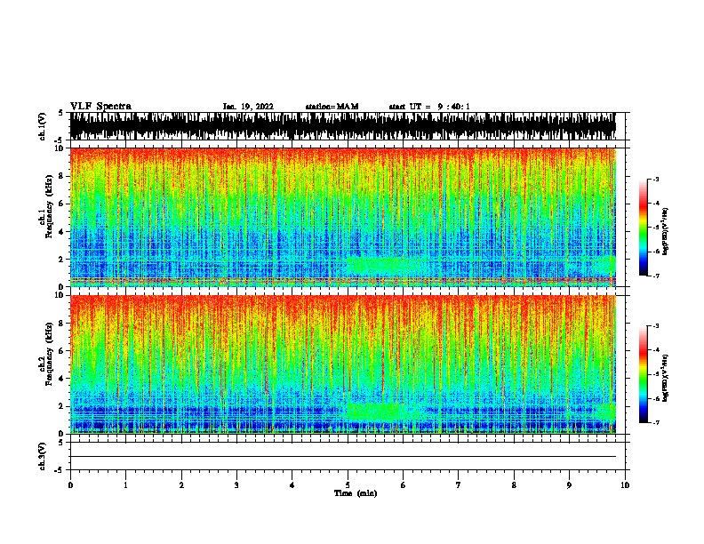Click the "ch.3(V)" axis label
Image resolution: width=704 pixels, height=544 pixels.
point(43,456)
